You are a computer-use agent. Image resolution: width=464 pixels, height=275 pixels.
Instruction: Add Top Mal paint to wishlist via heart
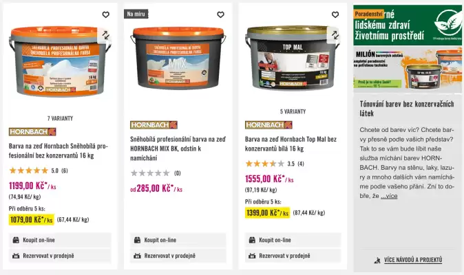coord(335,14)
